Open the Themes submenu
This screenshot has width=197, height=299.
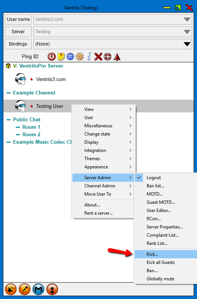point(103,159)
